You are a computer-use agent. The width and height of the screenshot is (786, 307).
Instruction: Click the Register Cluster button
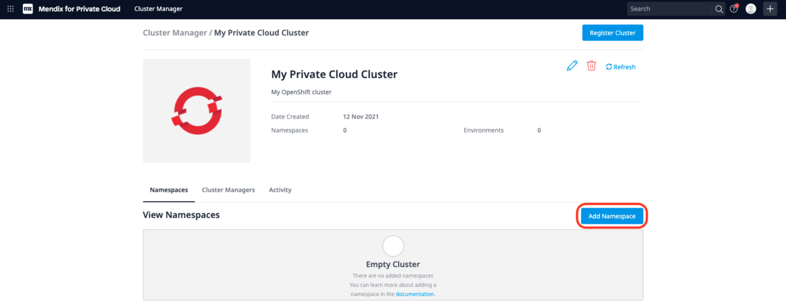pos(612,33)
